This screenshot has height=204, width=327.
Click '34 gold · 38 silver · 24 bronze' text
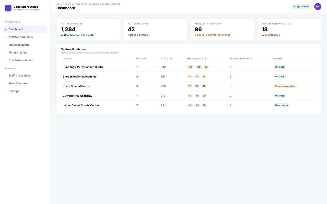click(x=212, y=35)
